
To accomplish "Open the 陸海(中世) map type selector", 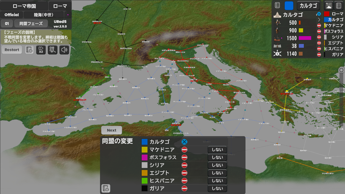I will 43,15.
